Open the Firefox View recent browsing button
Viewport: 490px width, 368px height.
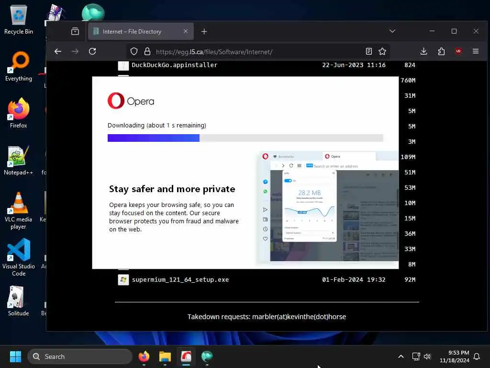click(x=75, y=31)
